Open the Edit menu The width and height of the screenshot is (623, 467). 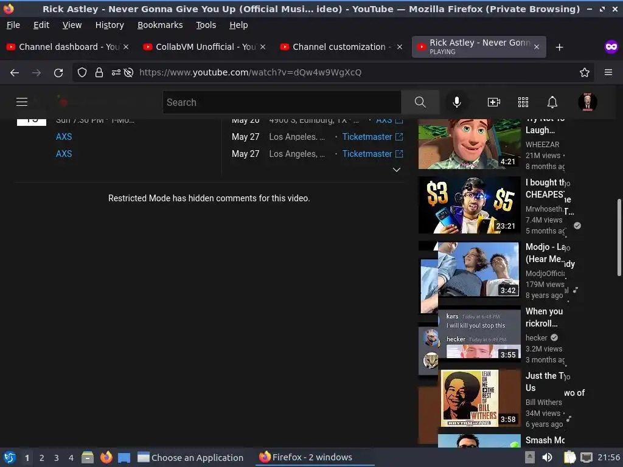tap(41, 25)
